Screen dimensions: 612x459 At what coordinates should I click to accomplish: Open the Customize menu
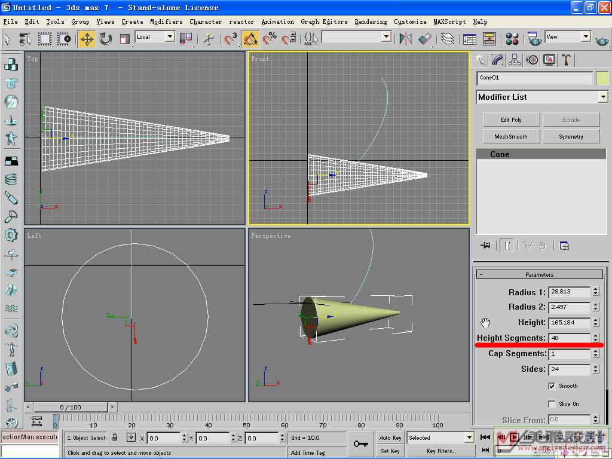click(410, 22)
